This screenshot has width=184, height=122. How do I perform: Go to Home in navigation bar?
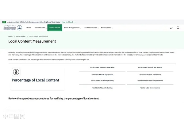click(x=29, y=28)
